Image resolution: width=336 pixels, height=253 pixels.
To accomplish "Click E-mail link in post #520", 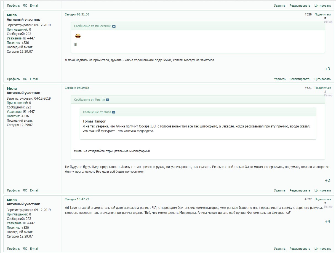I will click(x=34, y=79).
